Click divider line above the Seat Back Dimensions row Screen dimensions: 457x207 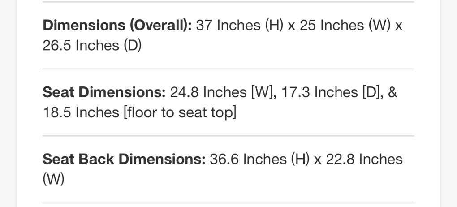pos(228,136)
